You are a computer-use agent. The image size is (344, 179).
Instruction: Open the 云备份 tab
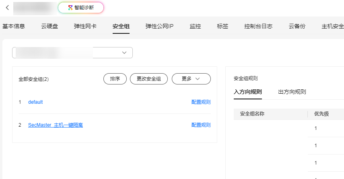[x=297, y=27]
